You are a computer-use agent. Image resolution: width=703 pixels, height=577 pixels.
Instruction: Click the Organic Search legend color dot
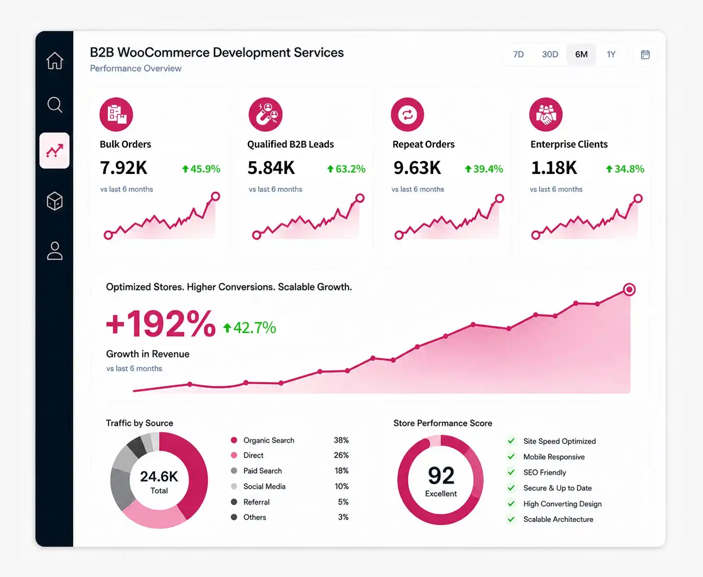coord(234,440)
